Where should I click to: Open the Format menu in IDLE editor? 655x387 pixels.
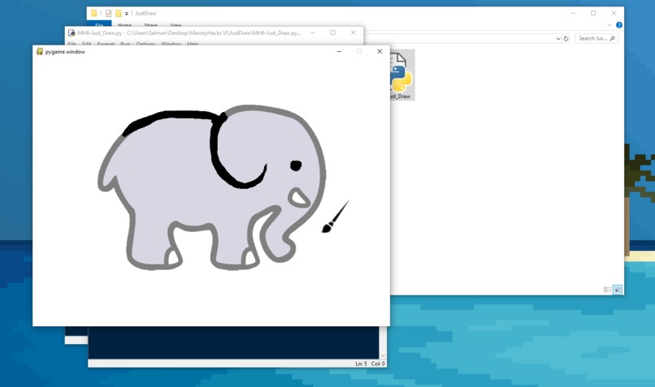(106, 43)
